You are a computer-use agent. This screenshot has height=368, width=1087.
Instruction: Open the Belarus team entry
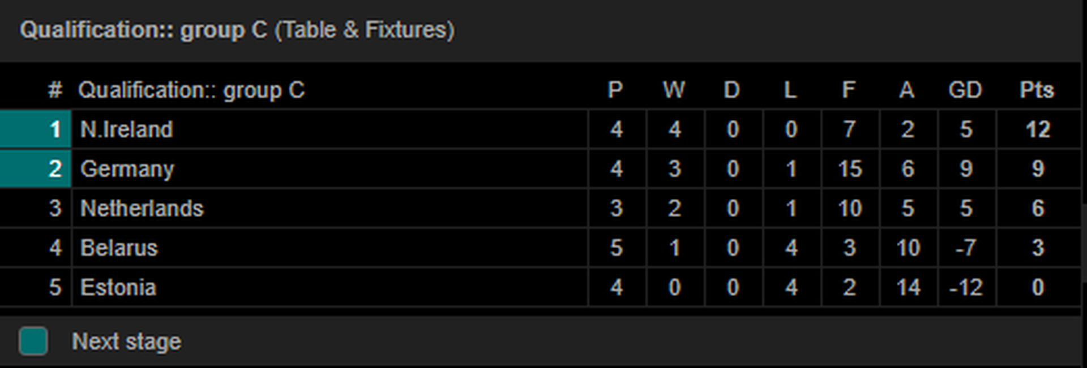pos(119,248)
